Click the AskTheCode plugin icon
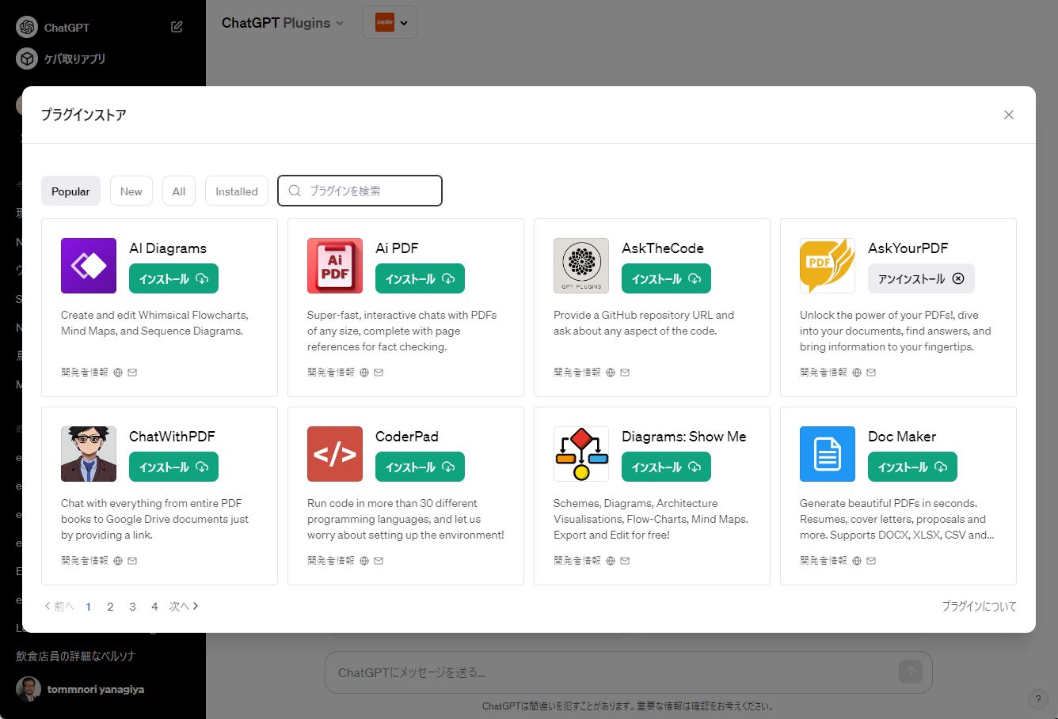The height and width of the screenshot is (719, 1058). coord(581,266)
